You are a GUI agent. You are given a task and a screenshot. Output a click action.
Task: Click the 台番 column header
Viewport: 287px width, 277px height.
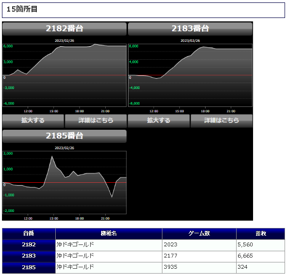click(x=29, y=234)
